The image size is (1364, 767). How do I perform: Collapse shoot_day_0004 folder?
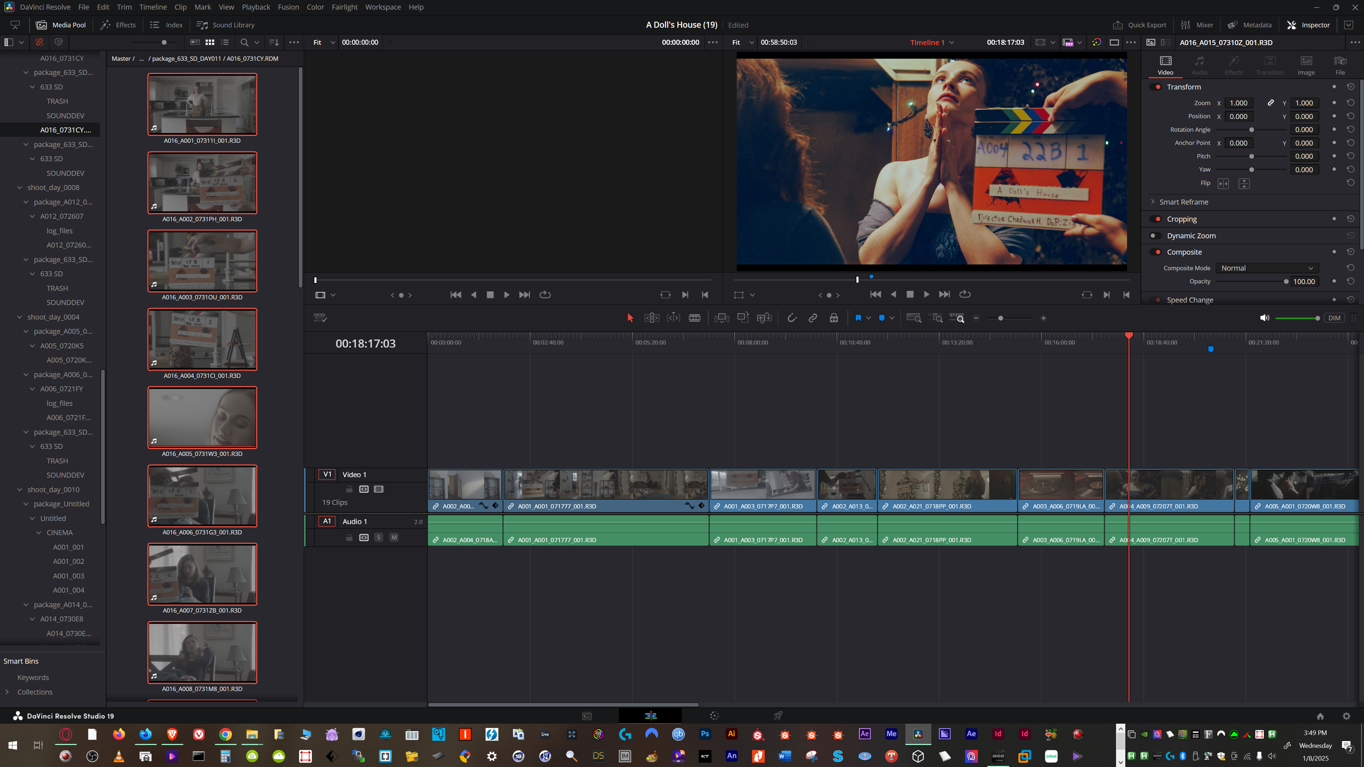pyautogui.click(x=20, y=317)
